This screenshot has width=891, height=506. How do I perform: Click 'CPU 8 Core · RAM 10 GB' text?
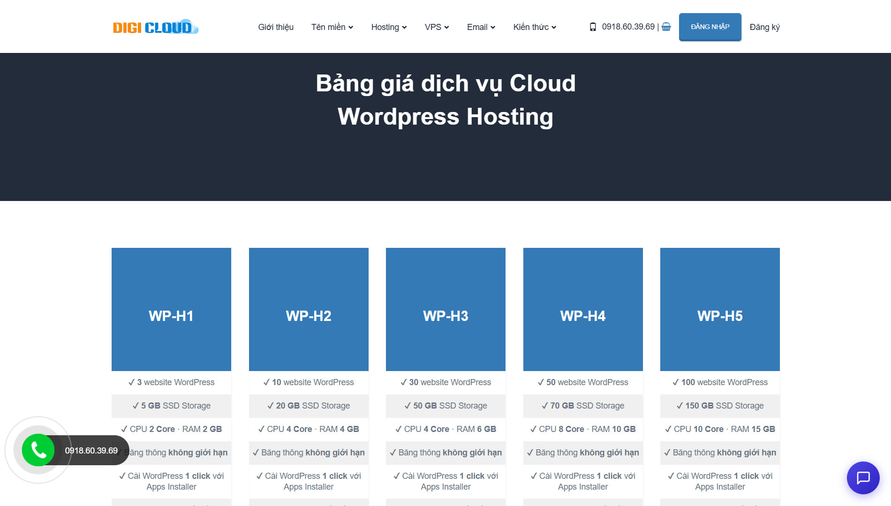coord(583,429)
